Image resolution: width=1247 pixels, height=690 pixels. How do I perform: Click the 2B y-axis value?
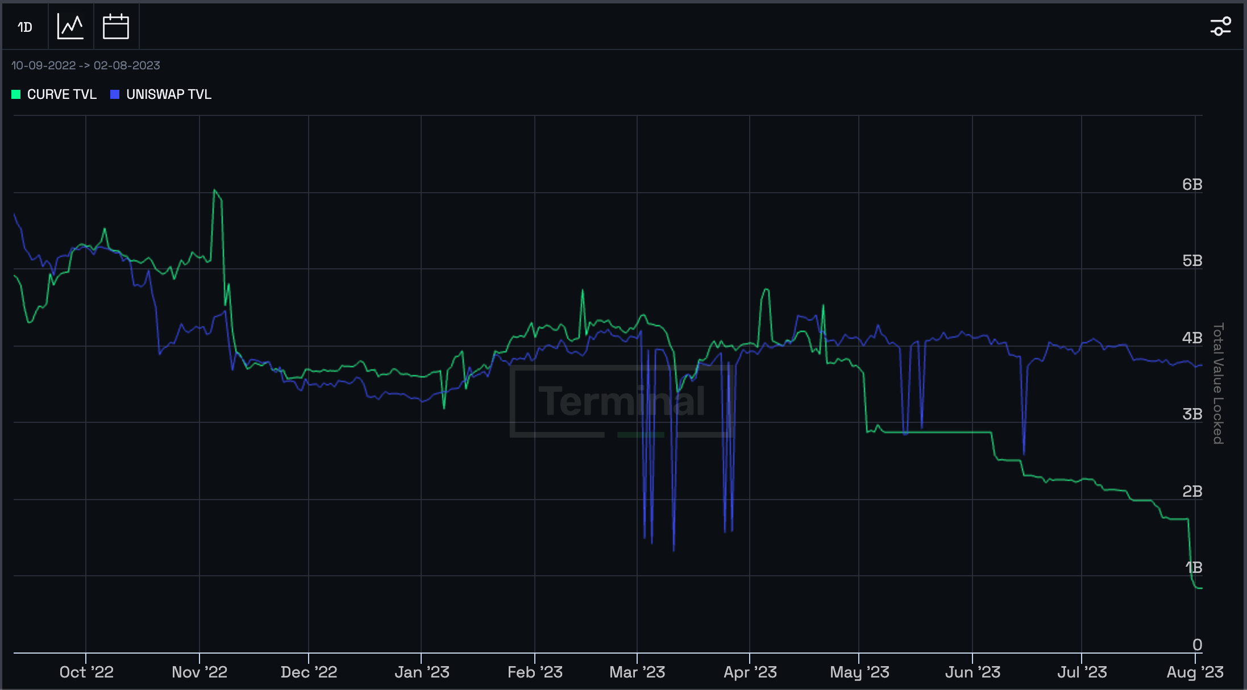[x=1192, y=491]
